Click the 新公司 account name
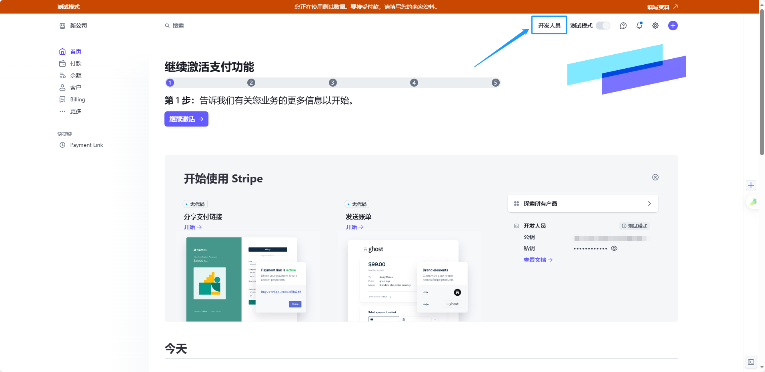Viewport: 765px width, 372px height. (x=78, y=26)
